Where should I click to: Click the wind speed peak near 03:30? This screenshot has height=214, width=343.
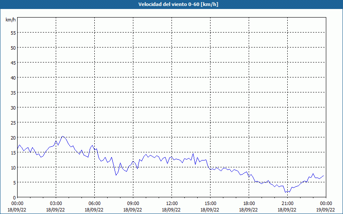tap(63, 136)
